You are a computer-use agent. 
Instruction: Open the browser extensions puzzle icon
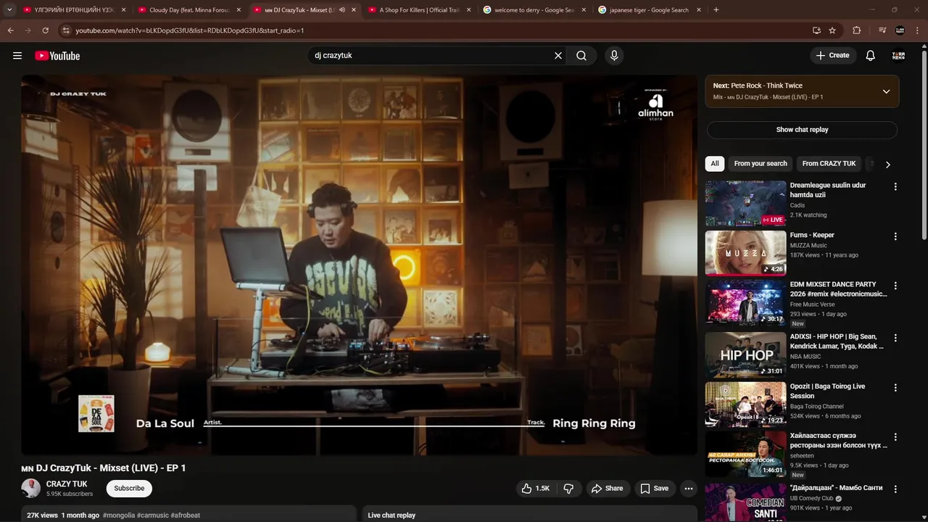[x=857, y=30]
